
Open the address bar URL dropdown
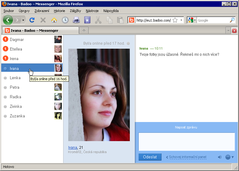tap(181, 20)
